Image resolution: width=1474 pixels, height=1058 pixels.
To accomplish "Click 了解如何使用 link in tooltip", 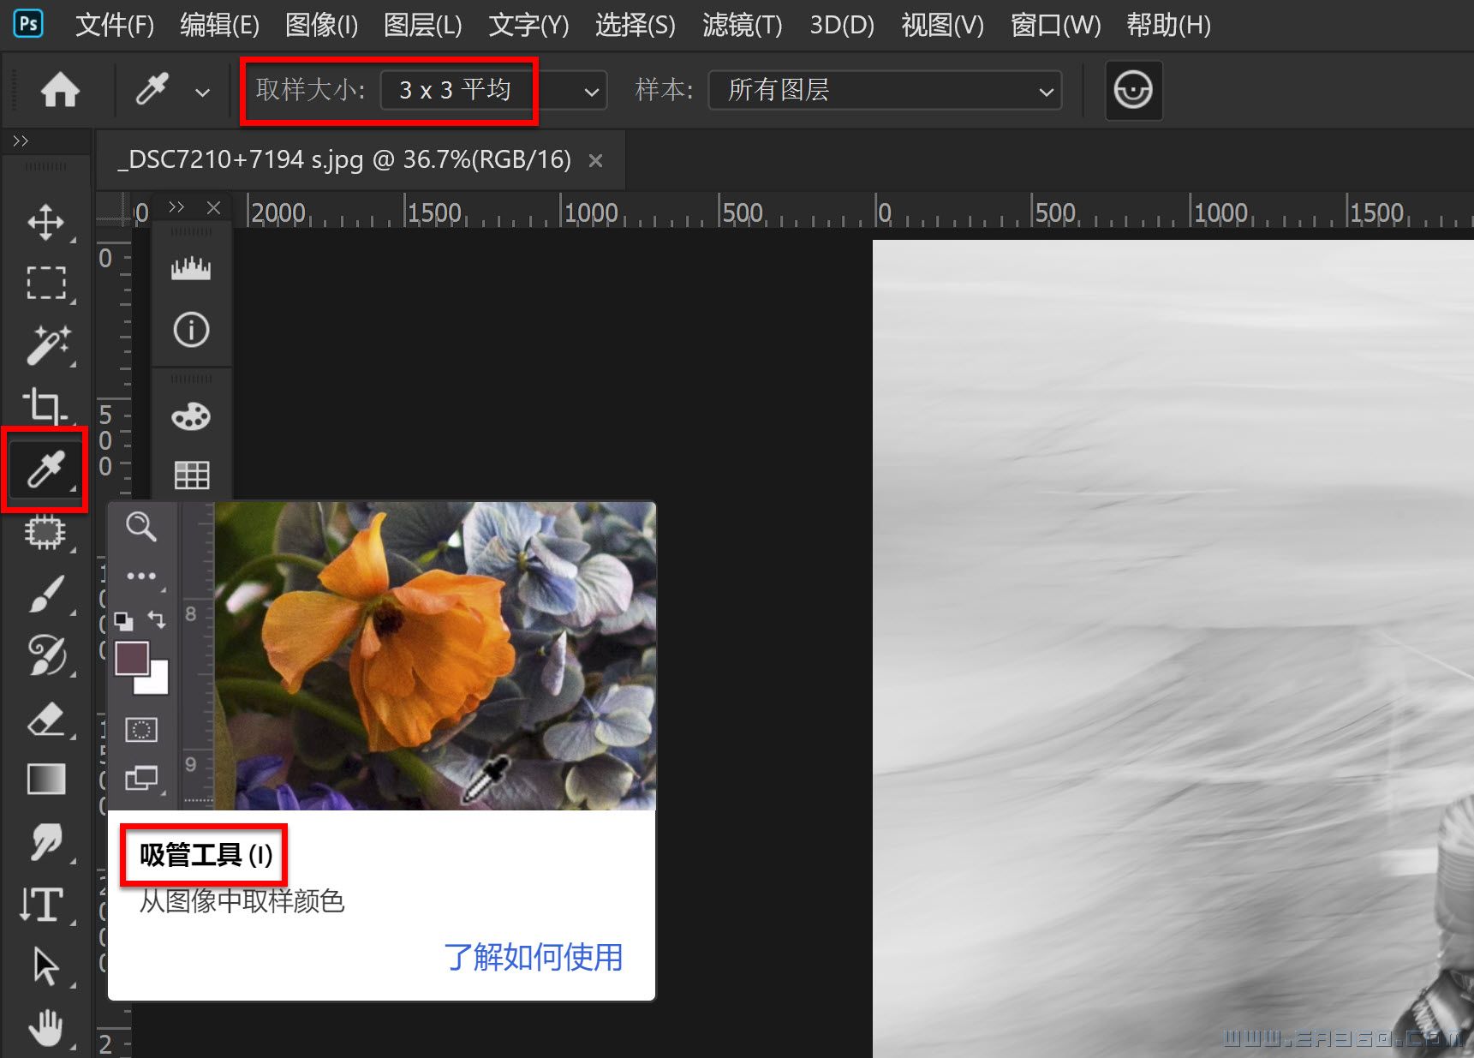I will tap(533, 957).
